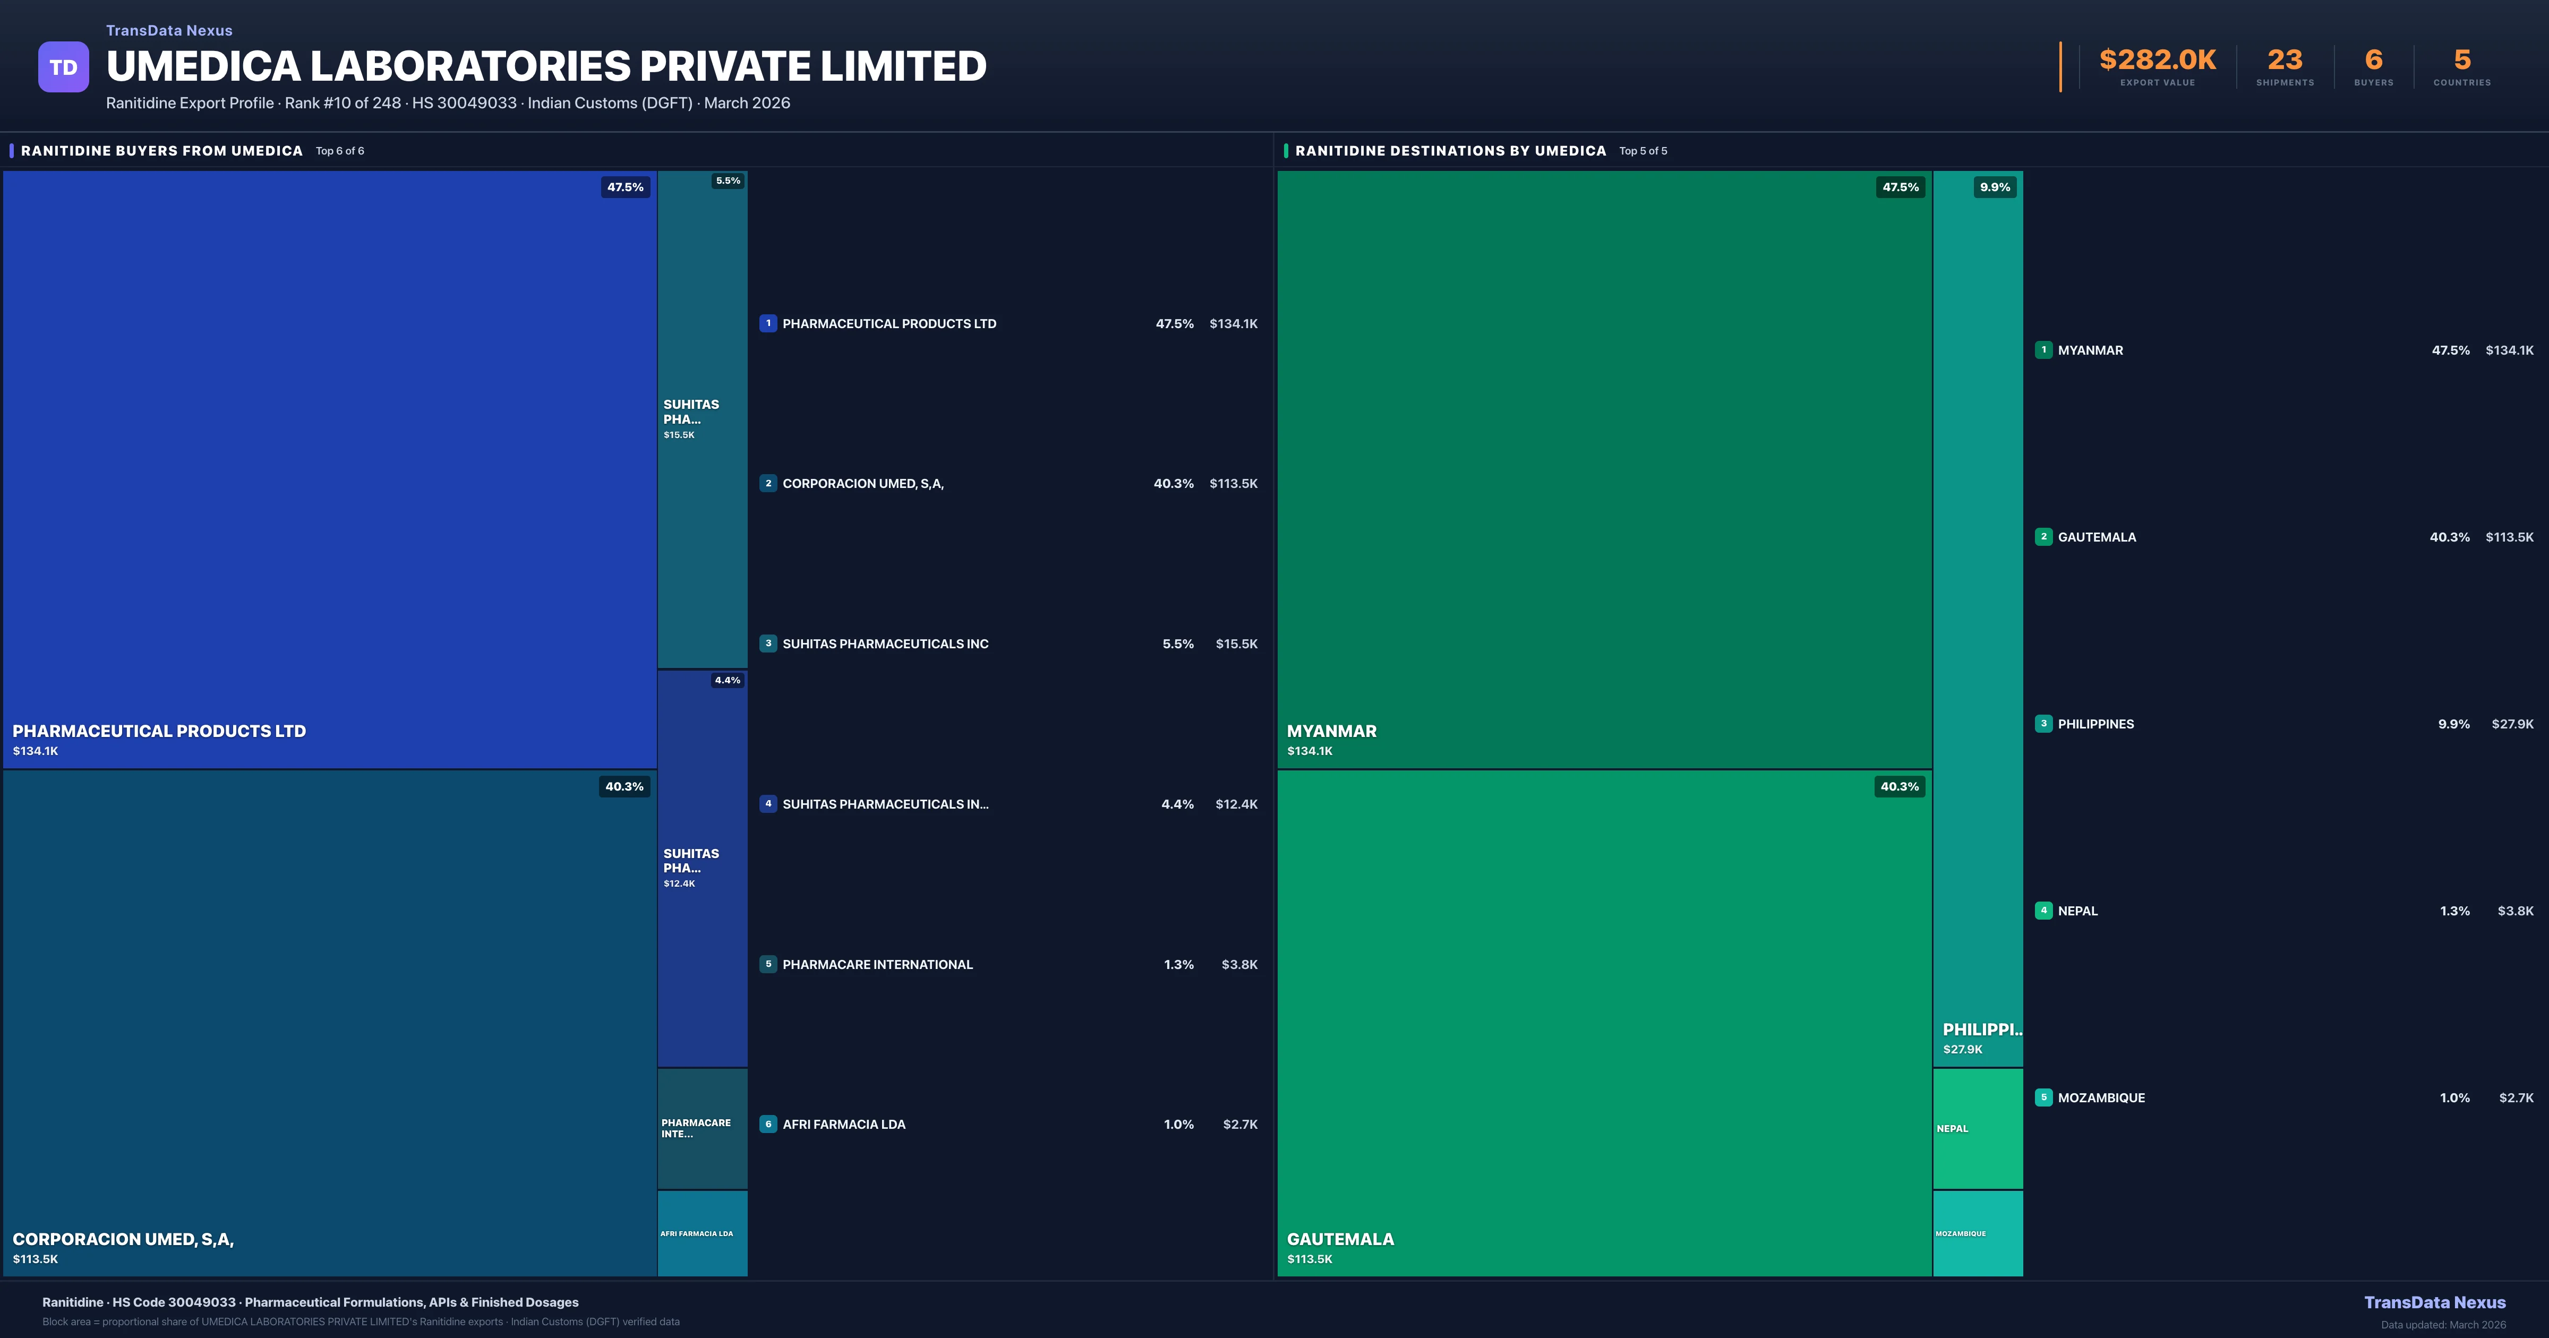Select the Gautemala treemap block

point(1604,1022)
